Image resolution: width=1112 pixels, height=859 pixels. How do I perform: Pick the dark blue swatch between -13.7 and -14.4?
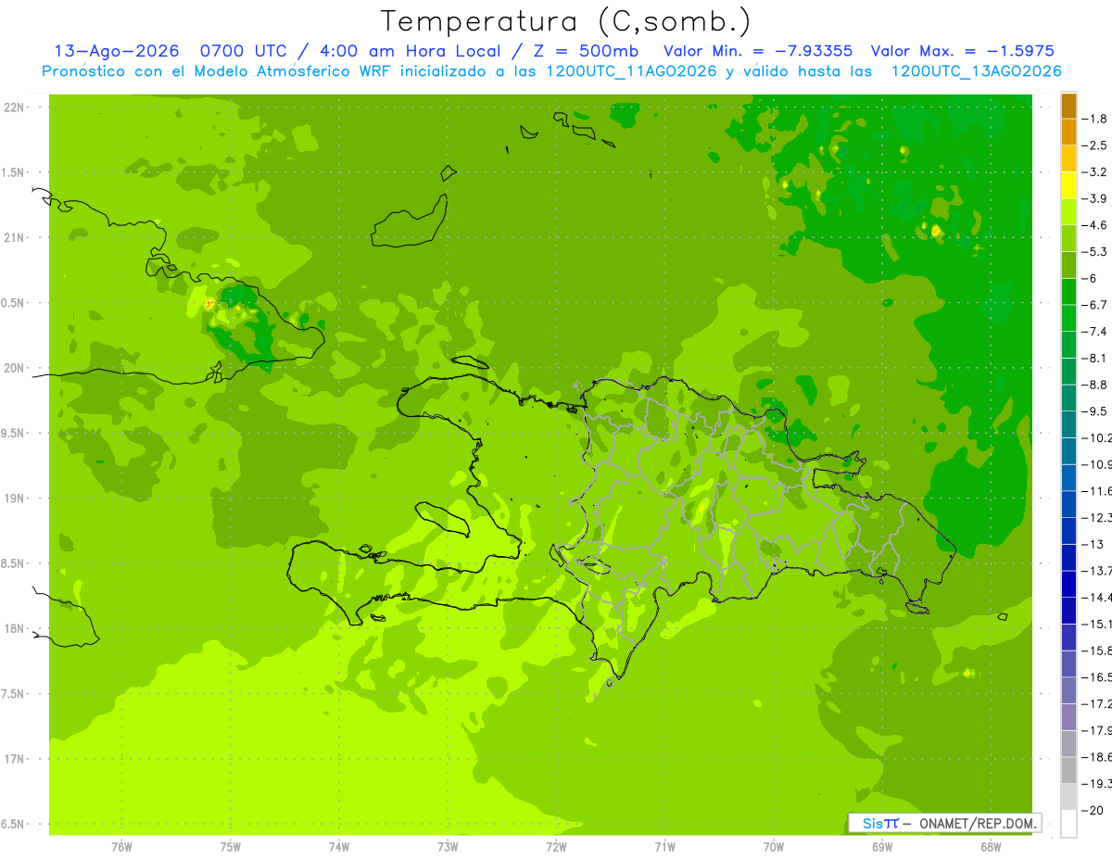click(x=1068, y=584)
